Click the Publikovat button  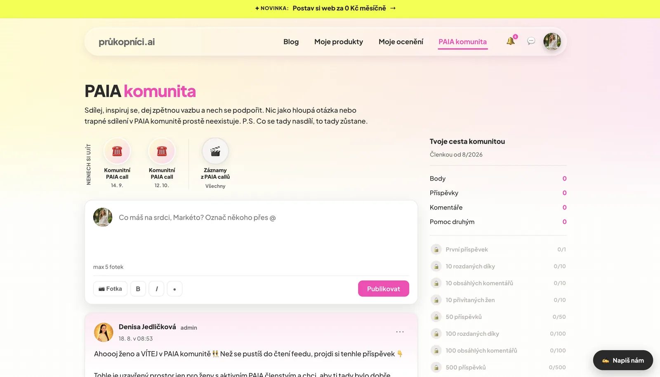(x=384, y=289)
